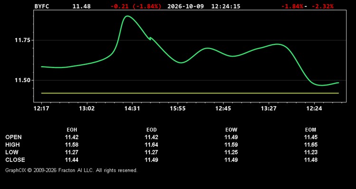Screen dimensions: 356x189
Task: Click the EOH high value 11.58
Action: point(72,145)
